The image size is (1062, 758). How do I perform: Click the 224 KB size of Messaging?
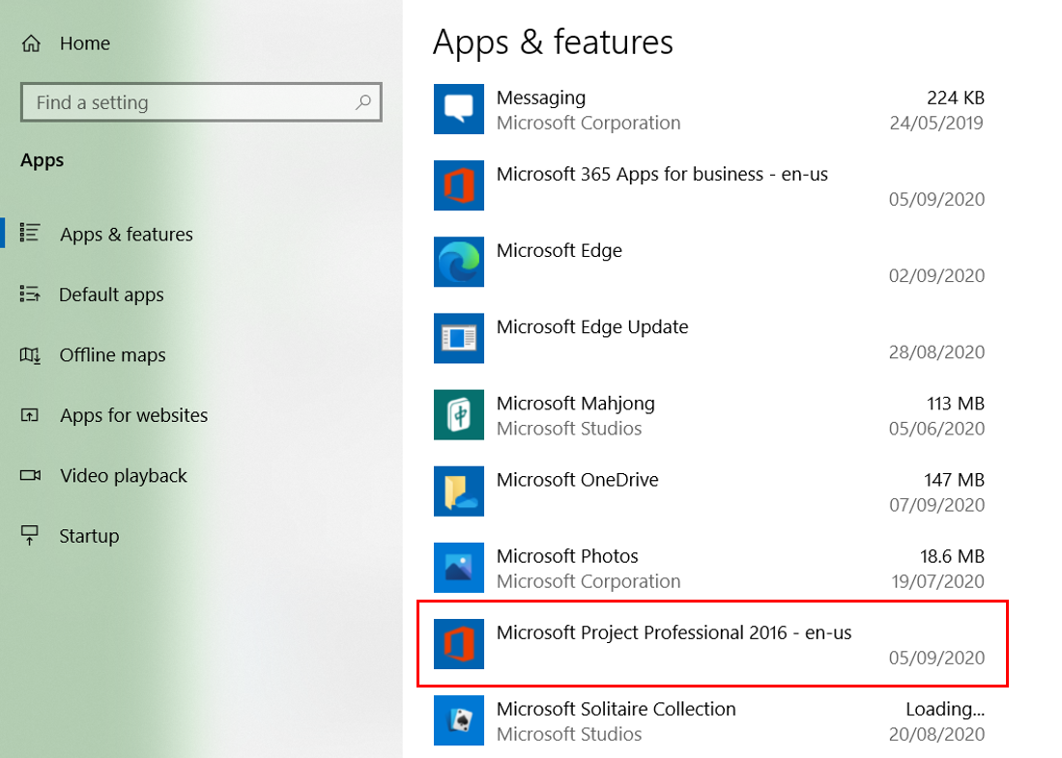click(x=956, y=98)
